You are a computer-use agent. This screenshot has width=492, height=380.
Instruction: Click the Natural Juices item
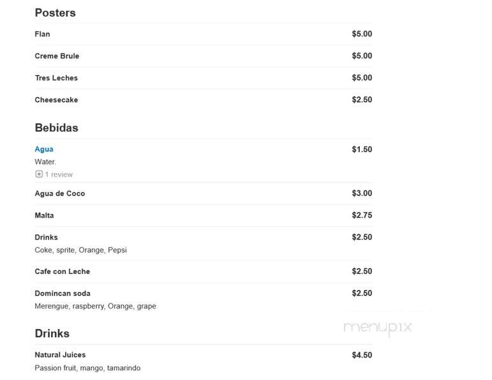coord(60,355)
